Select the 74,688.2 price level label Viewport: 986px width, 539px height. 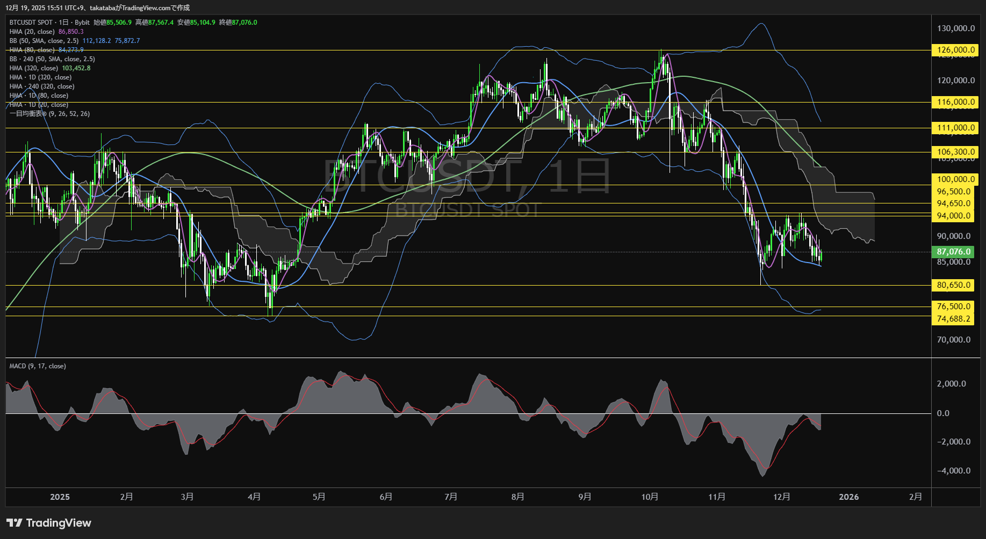pos(954,319)
